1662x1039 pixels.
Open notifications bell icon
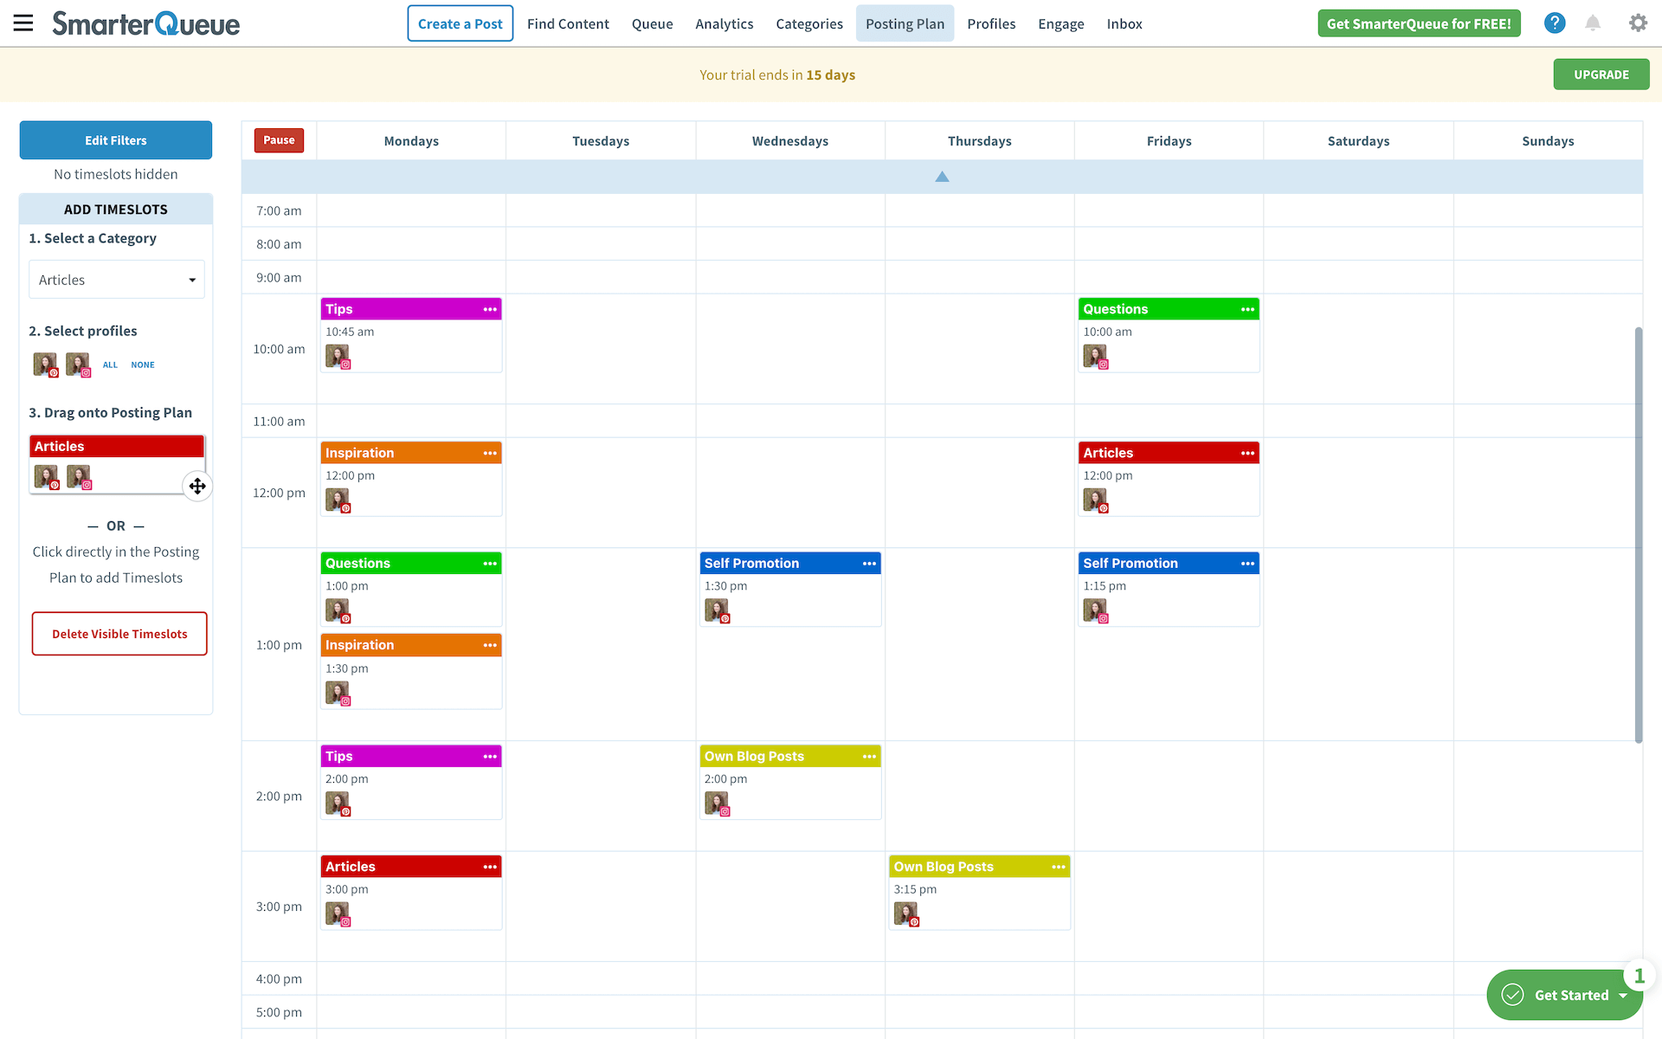coord(1593,23)
